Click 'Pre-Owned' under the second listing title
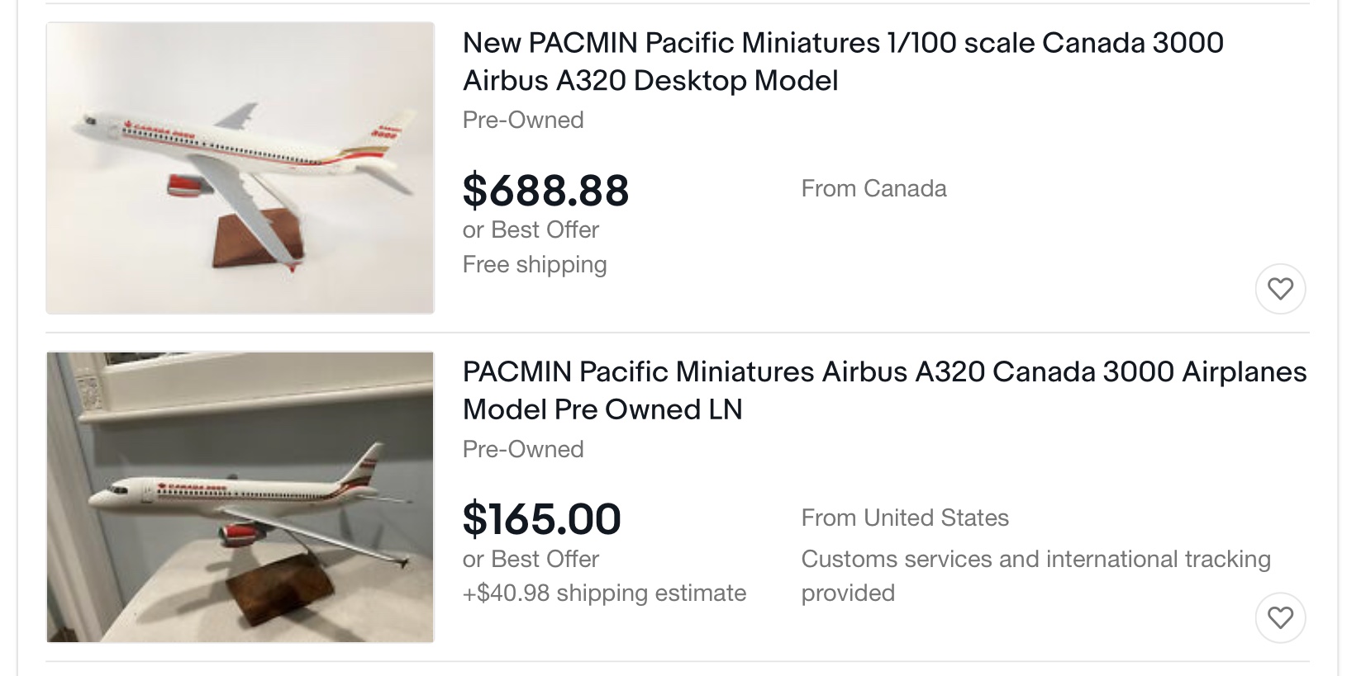Image resolution: width=1366 pixels, height=676 pixels. [x=523, y=449]
